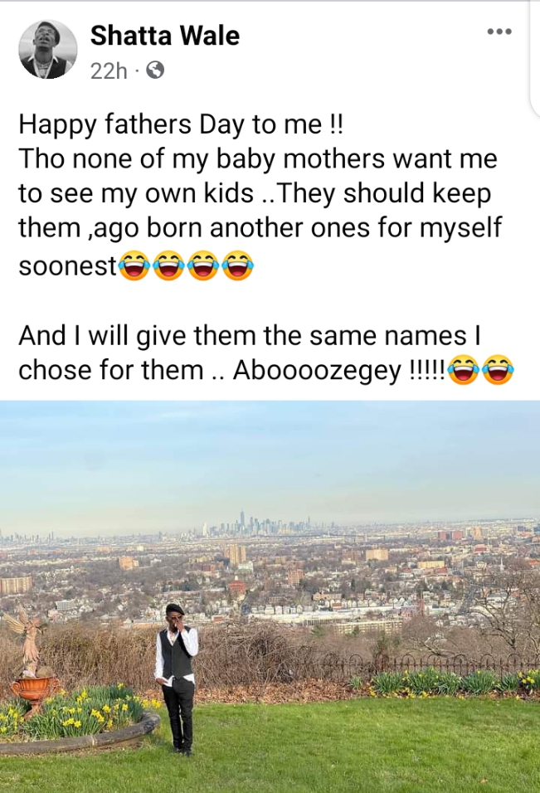Click first laughing emoji after the exclamation marks
This screenshot has width=540, height=793.
(x=464, y=370)
